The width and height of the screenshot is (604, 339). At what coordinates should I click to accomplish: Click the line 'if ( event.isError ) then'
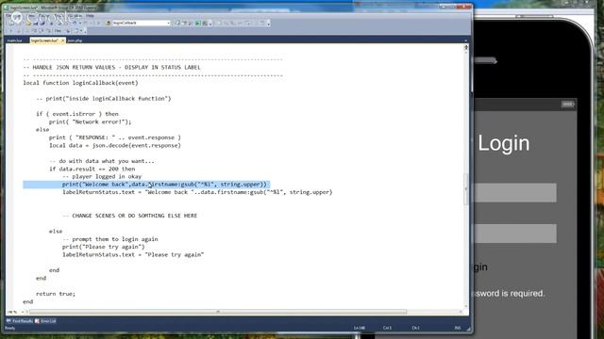tap(77, 114)
